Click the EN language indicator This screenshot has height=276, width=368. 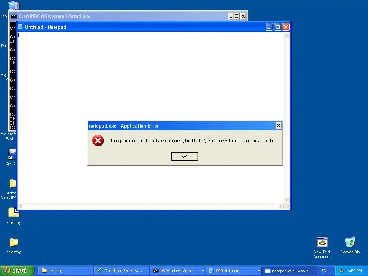324,271
